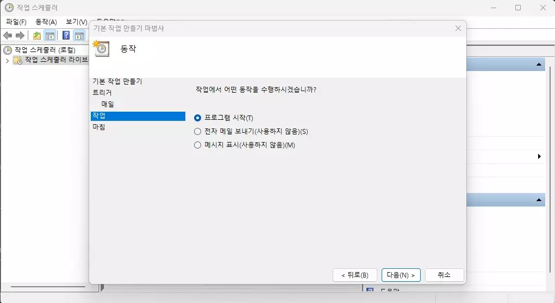Screen dimensions: 555x303
Task: Click the '작업에서 어떤 동작을 수행하시겠습니까?' text
Action: [x=256, y=89]
